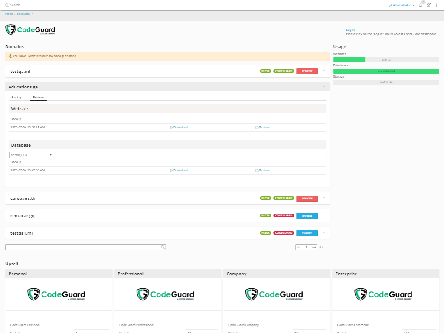
Task: Go to next page using right arrow
Action: [x=314, y=247]
